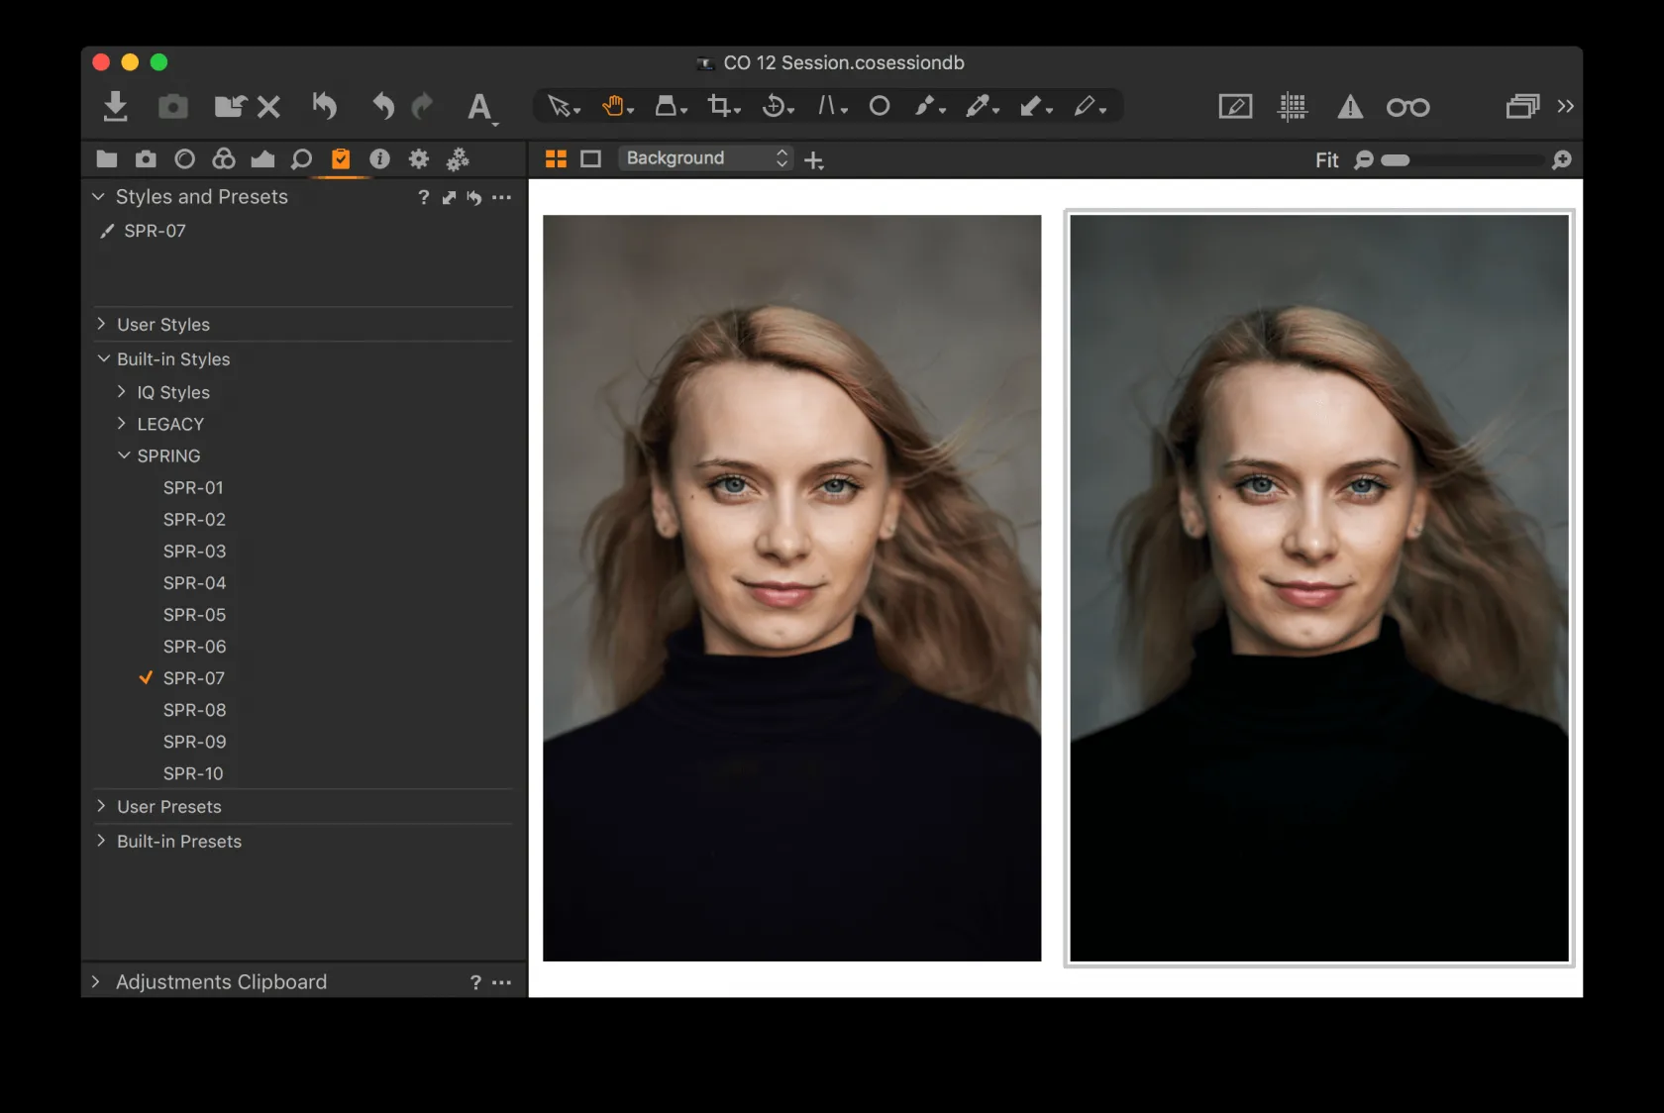This screenshot has width=1664, height=1113.
Task: Click the Import Images download icon
Action: 115,106
